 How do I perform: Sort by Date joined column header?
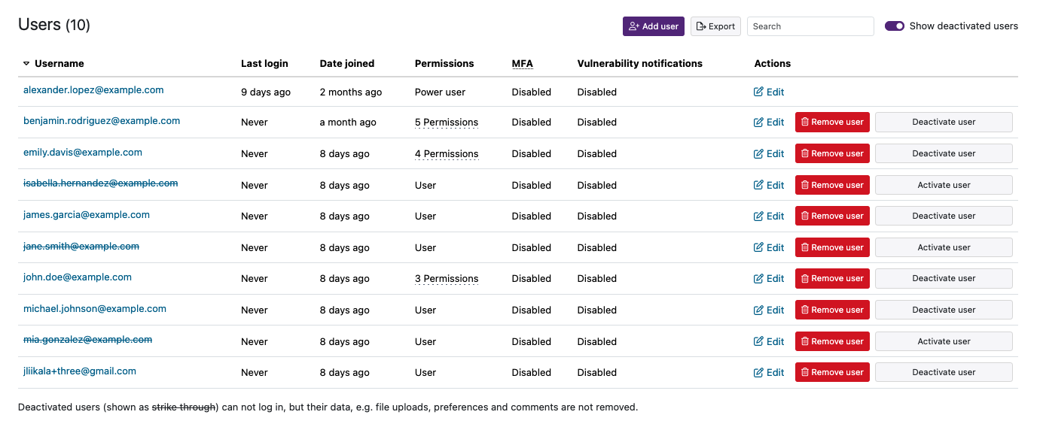point(346,64)
